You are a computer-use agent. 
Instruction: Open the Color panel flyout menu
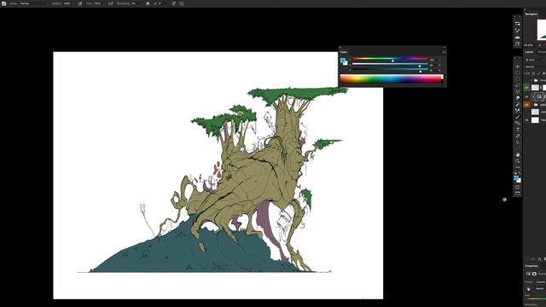[444, 52]
